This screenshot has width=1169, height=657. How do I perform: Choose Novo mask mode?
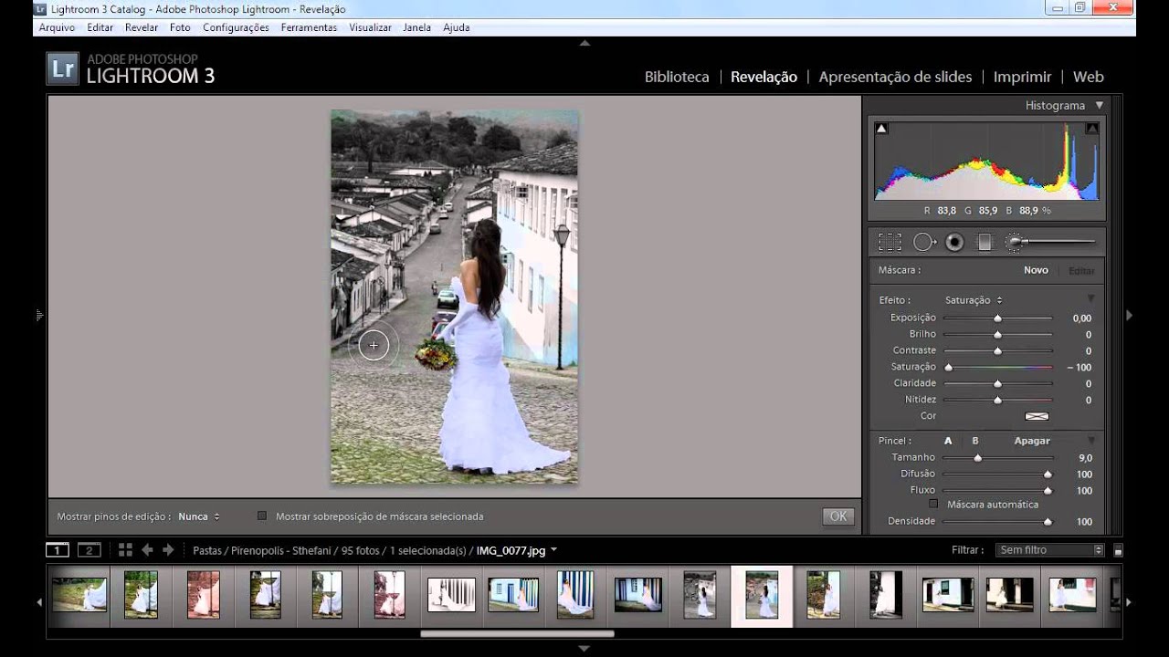(x=1036, y=270)
